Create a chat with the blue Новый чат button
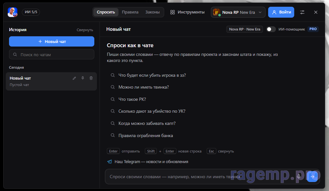The image size is (329, 191). (52, 41)
